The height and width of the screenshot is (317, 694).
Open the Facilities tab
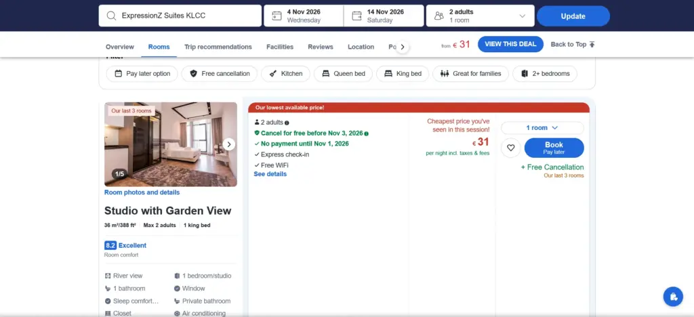[x=280, y=47]
